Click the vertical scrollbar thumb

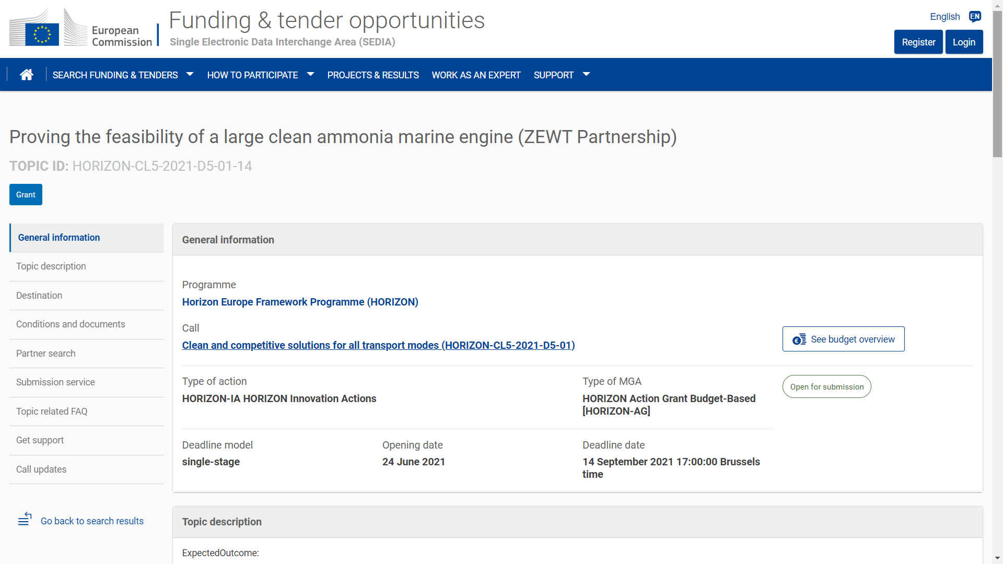[997, 84]
